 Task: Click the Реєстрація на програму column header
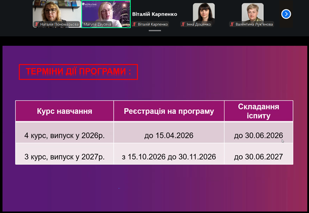[169, 111]
